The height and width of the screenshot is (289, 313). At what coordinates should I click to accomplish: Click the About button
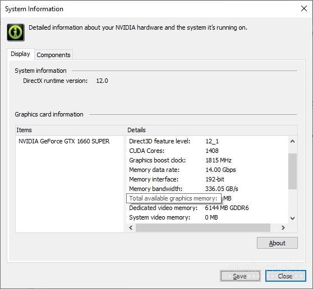tap(277, 243)
